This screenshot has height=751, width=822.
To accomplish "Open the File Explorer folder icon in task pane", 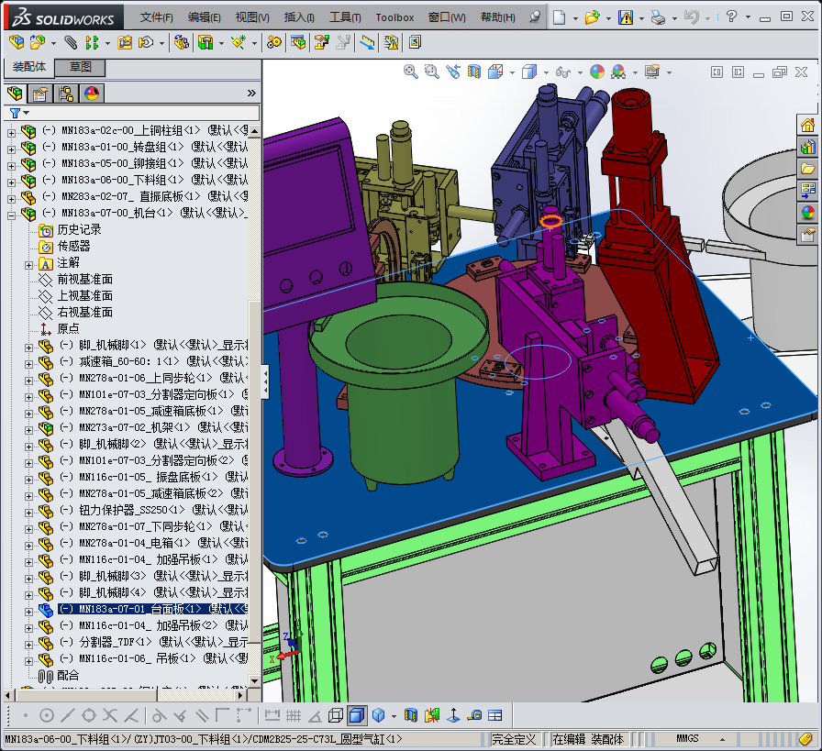I will (x=807, y=169).
